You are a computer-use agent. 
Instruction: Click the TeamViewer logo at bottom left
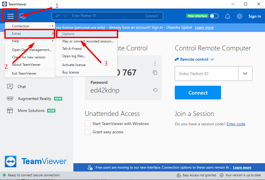click(x=11, y=161)
